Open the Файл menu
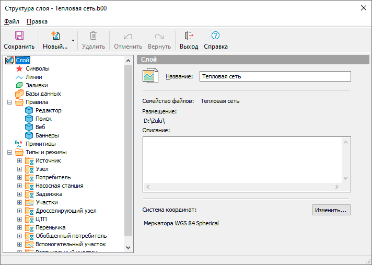Viewport: 372px width, 265px height. 11,21
